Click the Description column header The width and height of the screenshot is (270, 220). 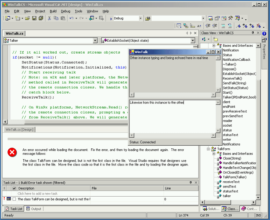[x=54, y=188]
